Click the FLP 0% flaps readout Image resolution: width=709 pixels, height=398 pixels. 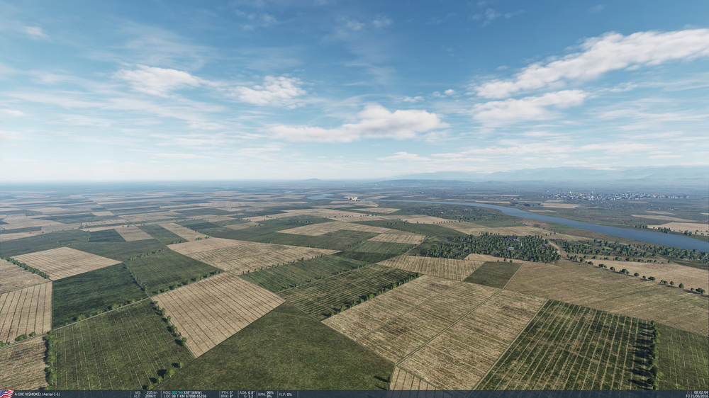click(x=286, y=394)
